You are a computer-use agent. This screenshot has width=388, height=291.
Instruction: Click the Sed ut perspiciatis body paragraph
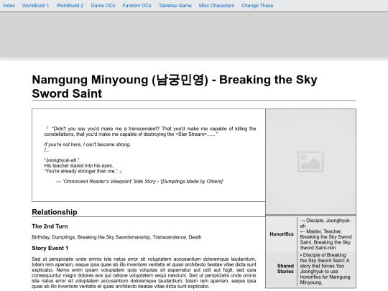coord(144,273)
